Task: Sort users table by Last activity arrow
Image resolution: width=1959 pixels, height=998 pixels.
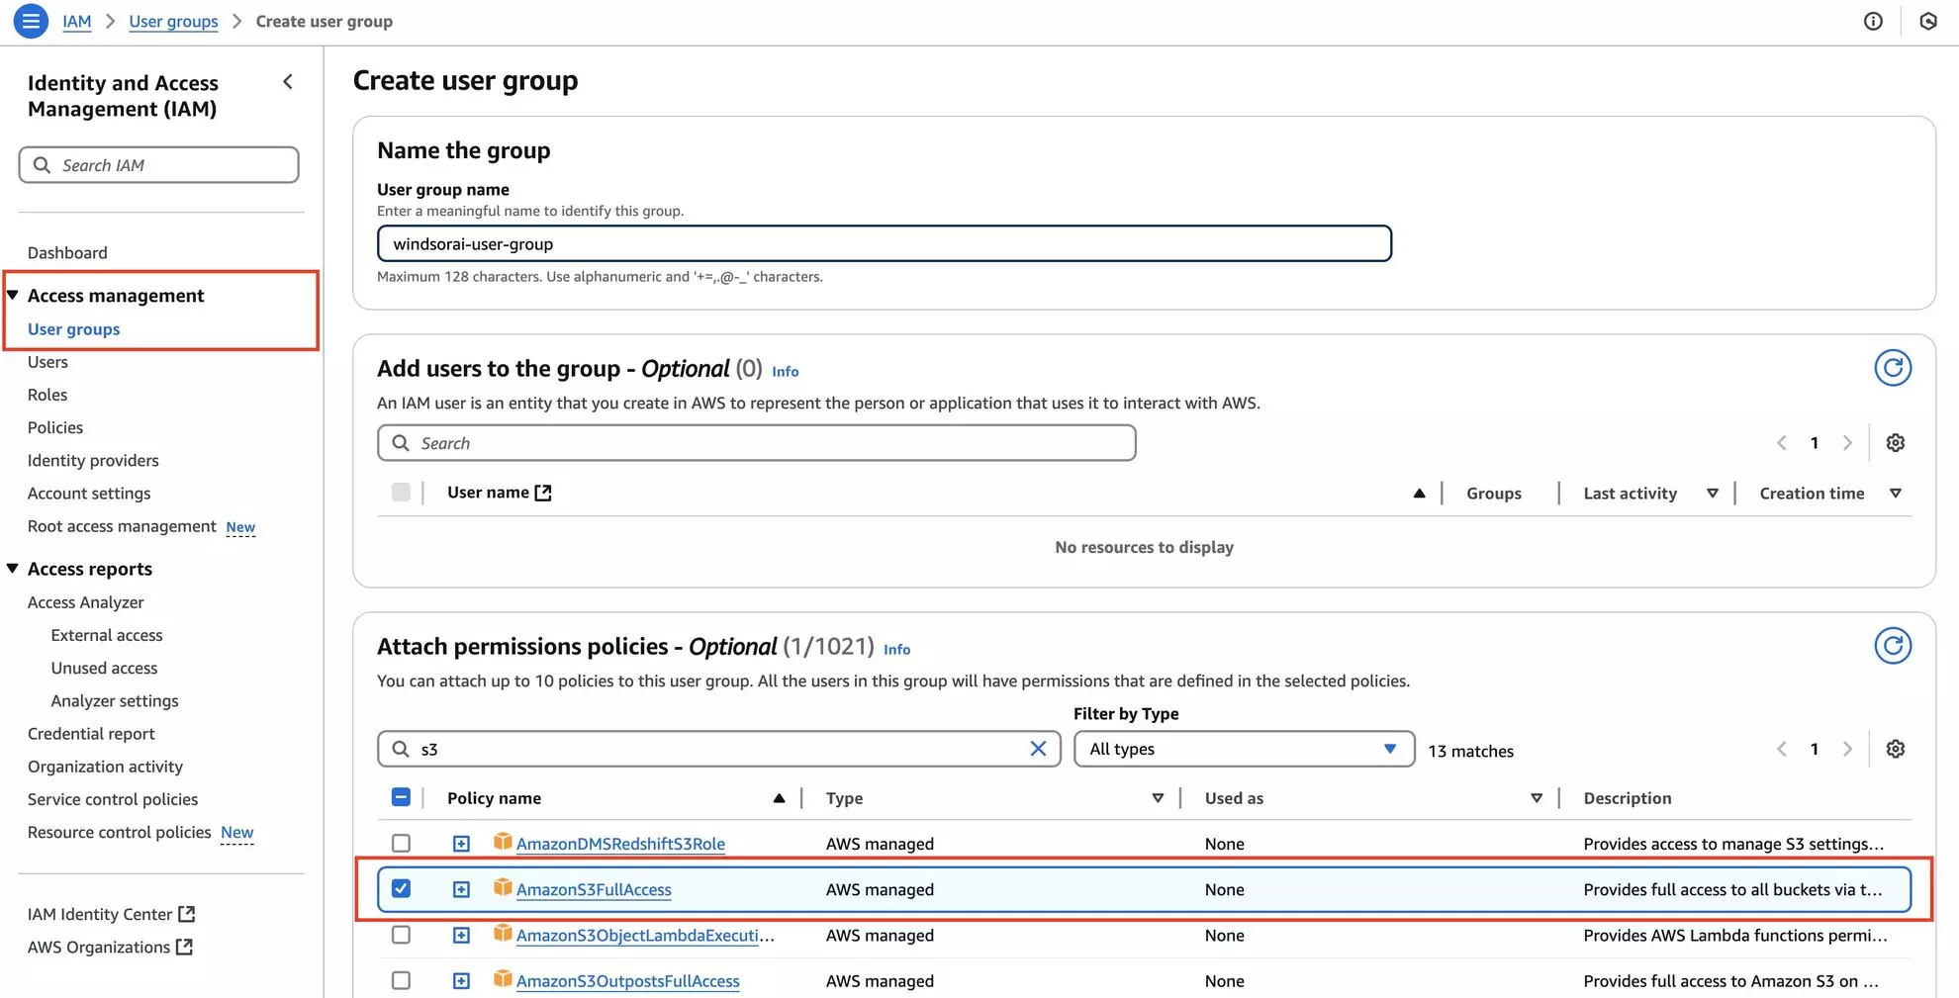Action: point(1712,494)
